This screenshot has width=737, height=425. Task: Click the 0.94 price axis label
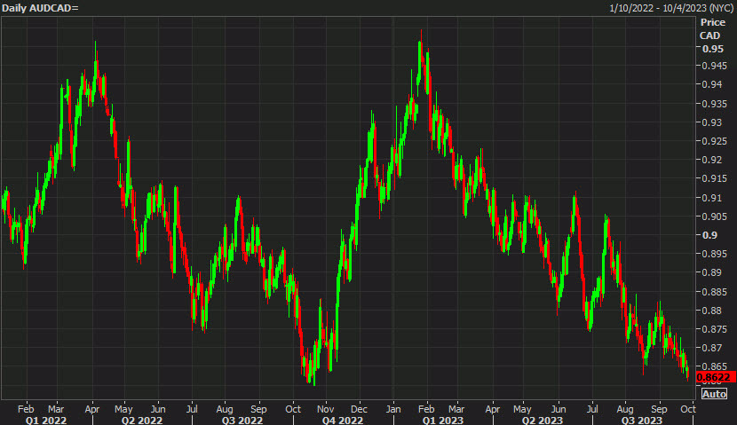pyautogui.click(x=712, y=84)
